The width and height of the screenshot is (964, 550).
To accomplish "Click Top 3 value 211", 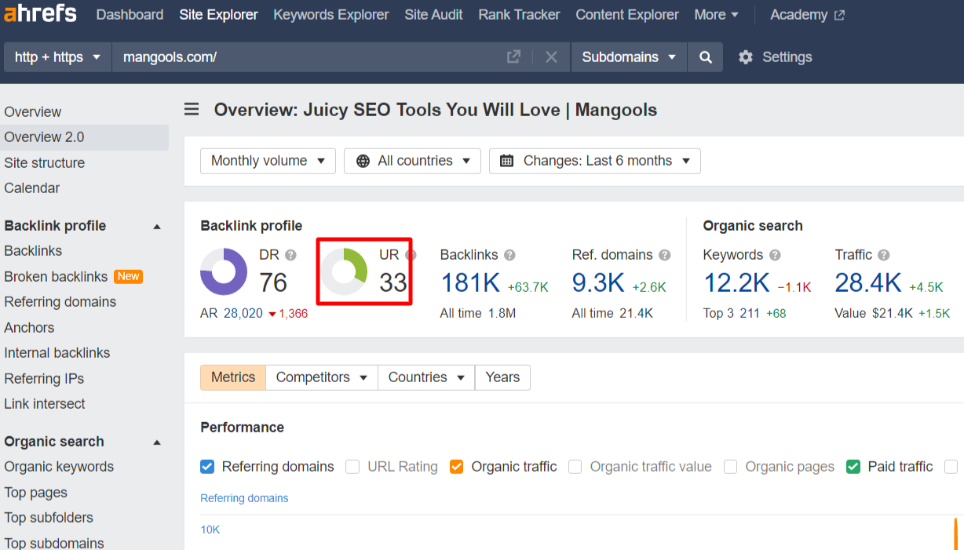I will tap(750, 314).
